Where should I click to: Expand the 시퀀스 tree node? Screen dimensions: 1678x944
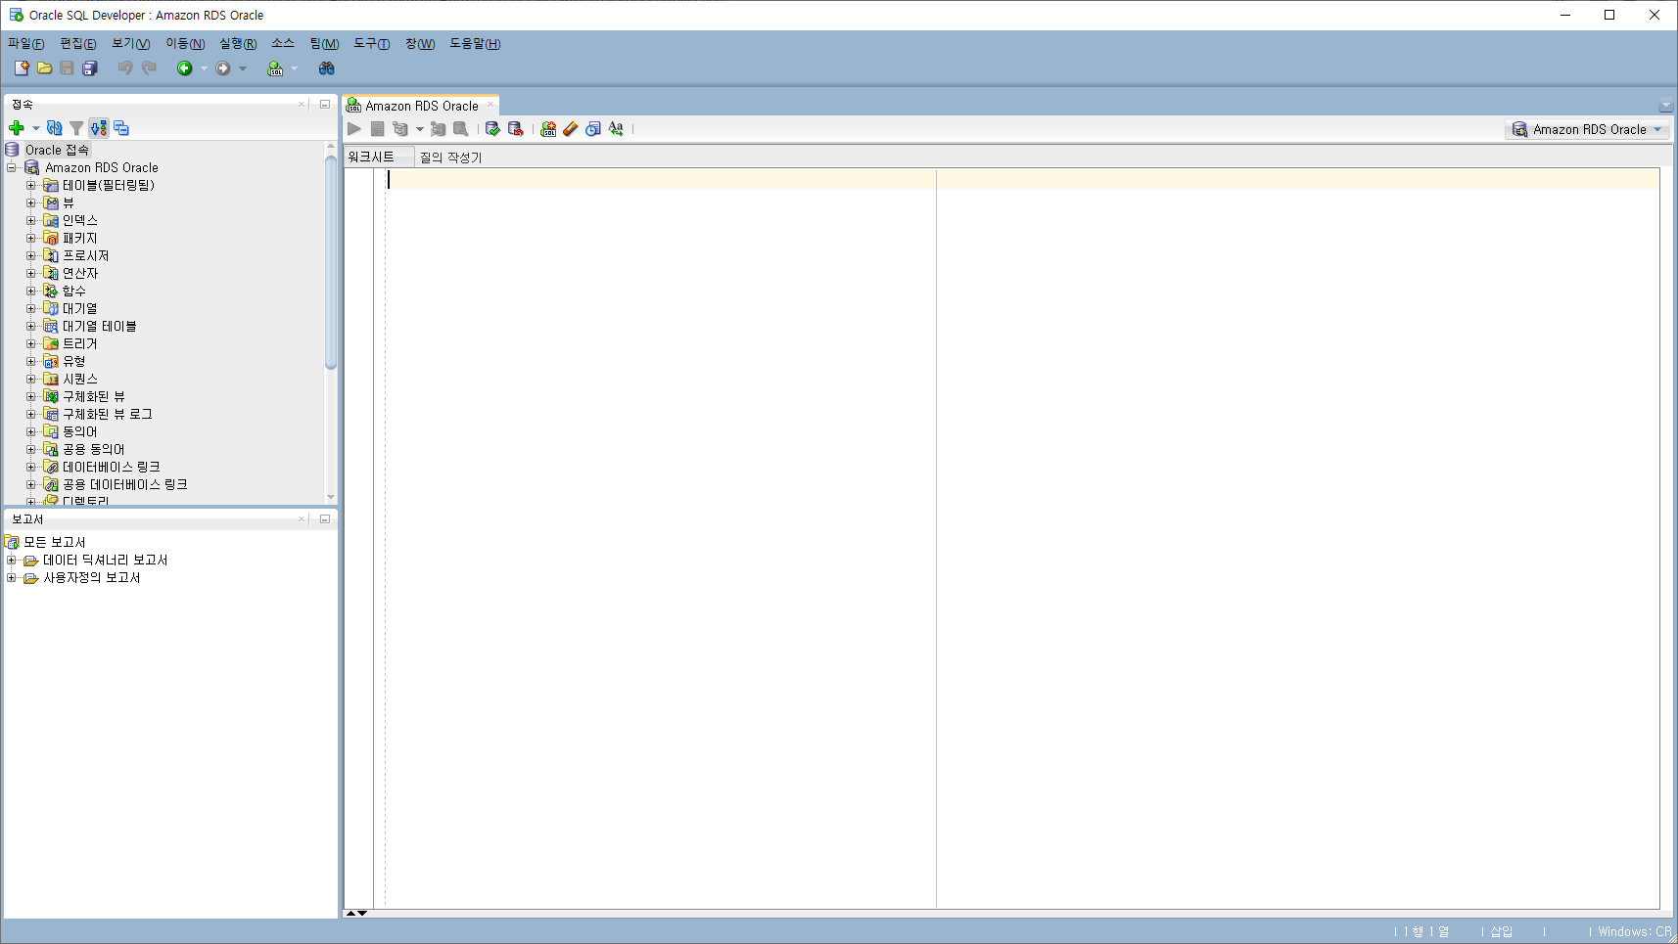(31, 380)
